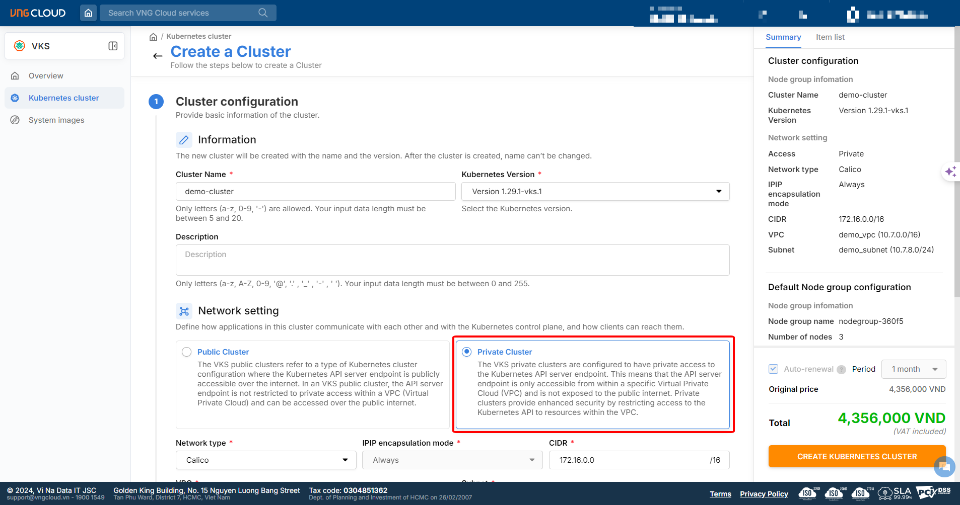Click the back arrow beside Create a Cluster
Screen dimensions: 960x505
pyautogui.click(x=158, y=56)
